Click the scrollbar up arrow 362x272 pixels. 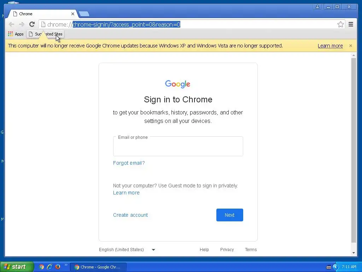(x=354, y=55)
